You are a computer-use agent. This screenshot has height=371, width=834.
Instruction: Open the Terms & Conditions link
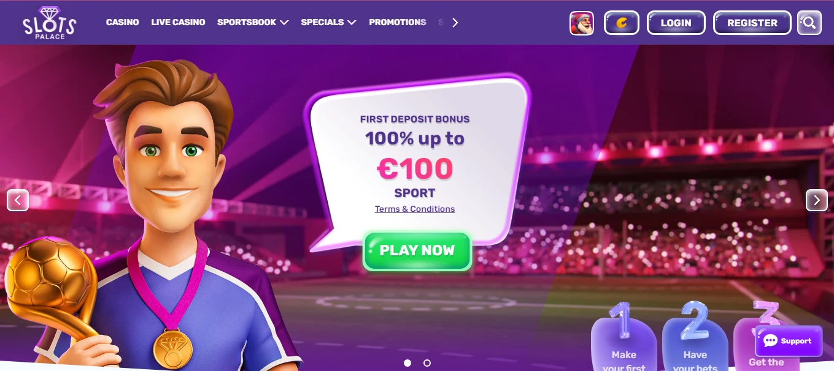415,209
